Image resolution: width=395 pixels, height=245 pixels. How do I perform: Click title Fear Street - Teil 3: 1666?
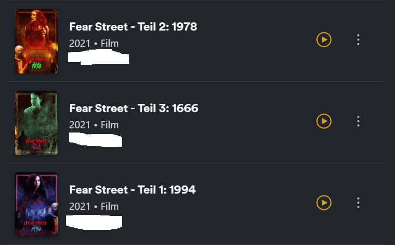tap(134, 108)
